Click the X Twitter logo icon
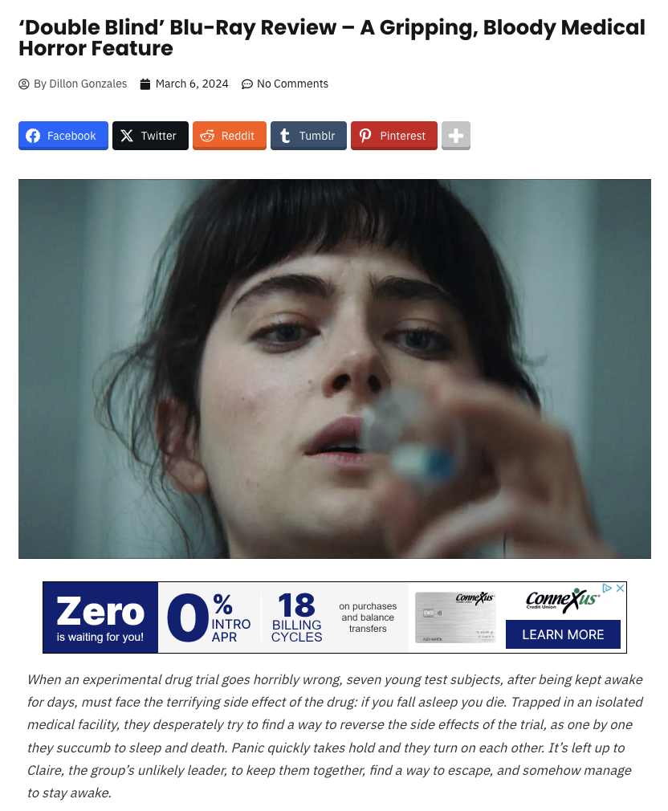 pyautogui.click(x=127, y=136)
